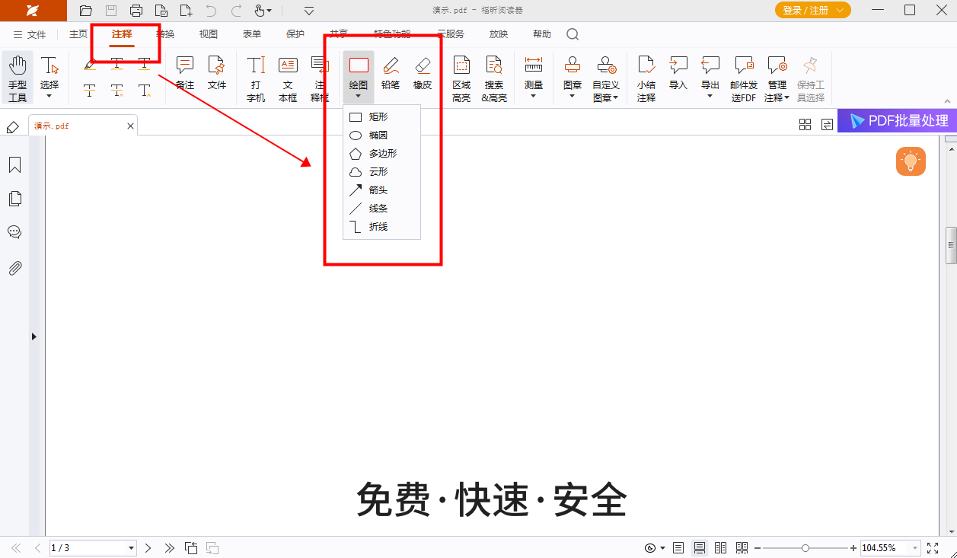Select the 打字机 typewriter tool

click(x=256, y=78)
